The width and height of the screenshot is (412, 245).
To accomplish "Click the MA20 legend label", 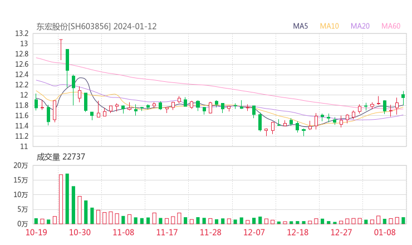I will point(360,26).
